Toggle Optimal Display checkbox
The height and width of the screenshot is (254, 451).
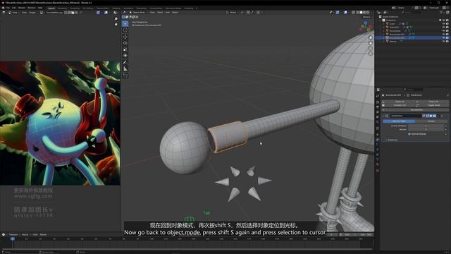coord(409,134)
